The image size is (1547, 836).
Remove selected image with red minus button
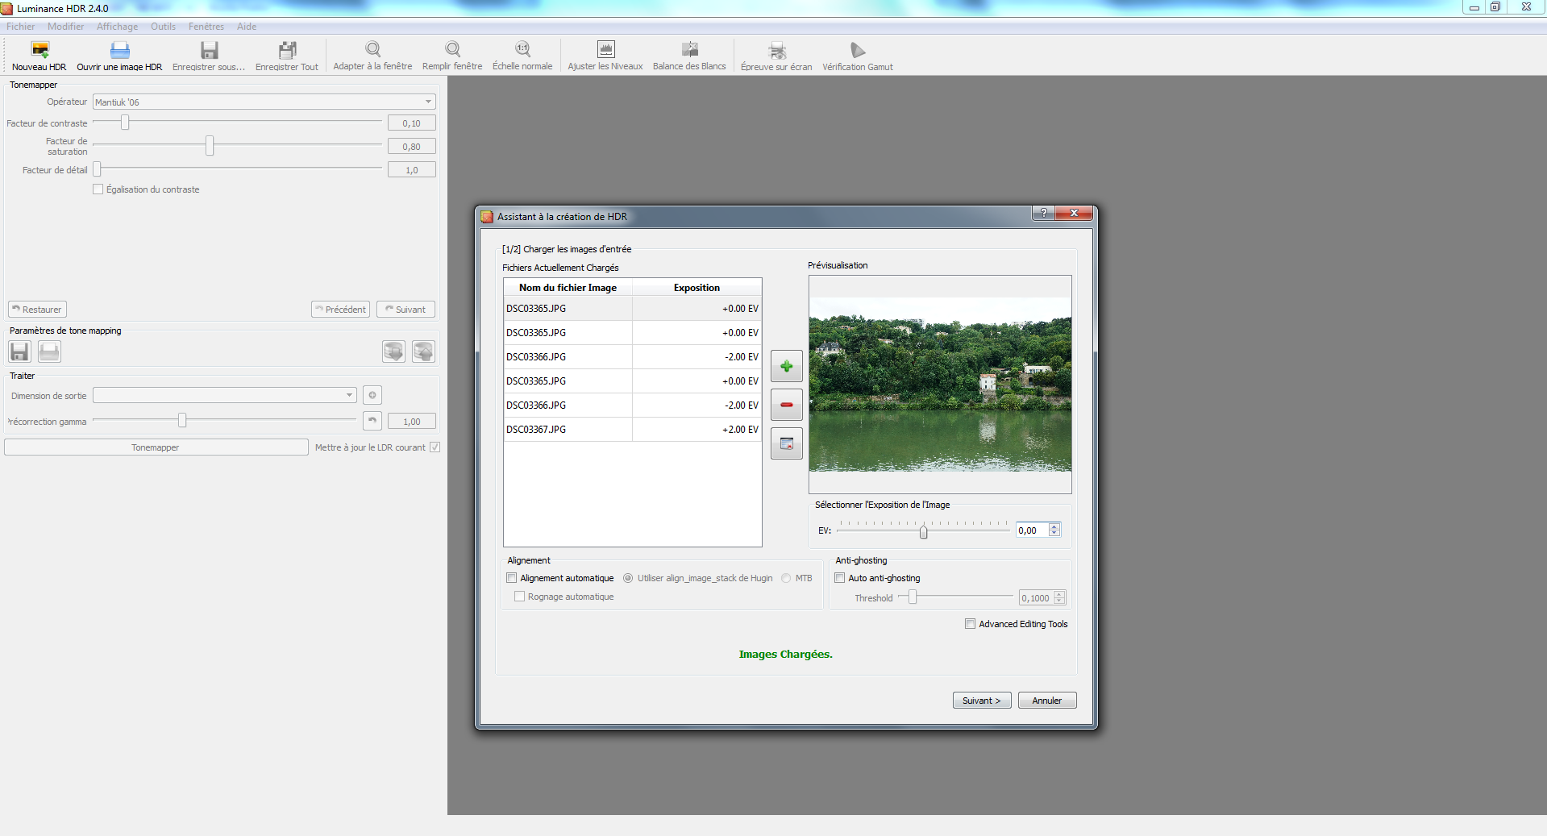click(x=786, y=405)
